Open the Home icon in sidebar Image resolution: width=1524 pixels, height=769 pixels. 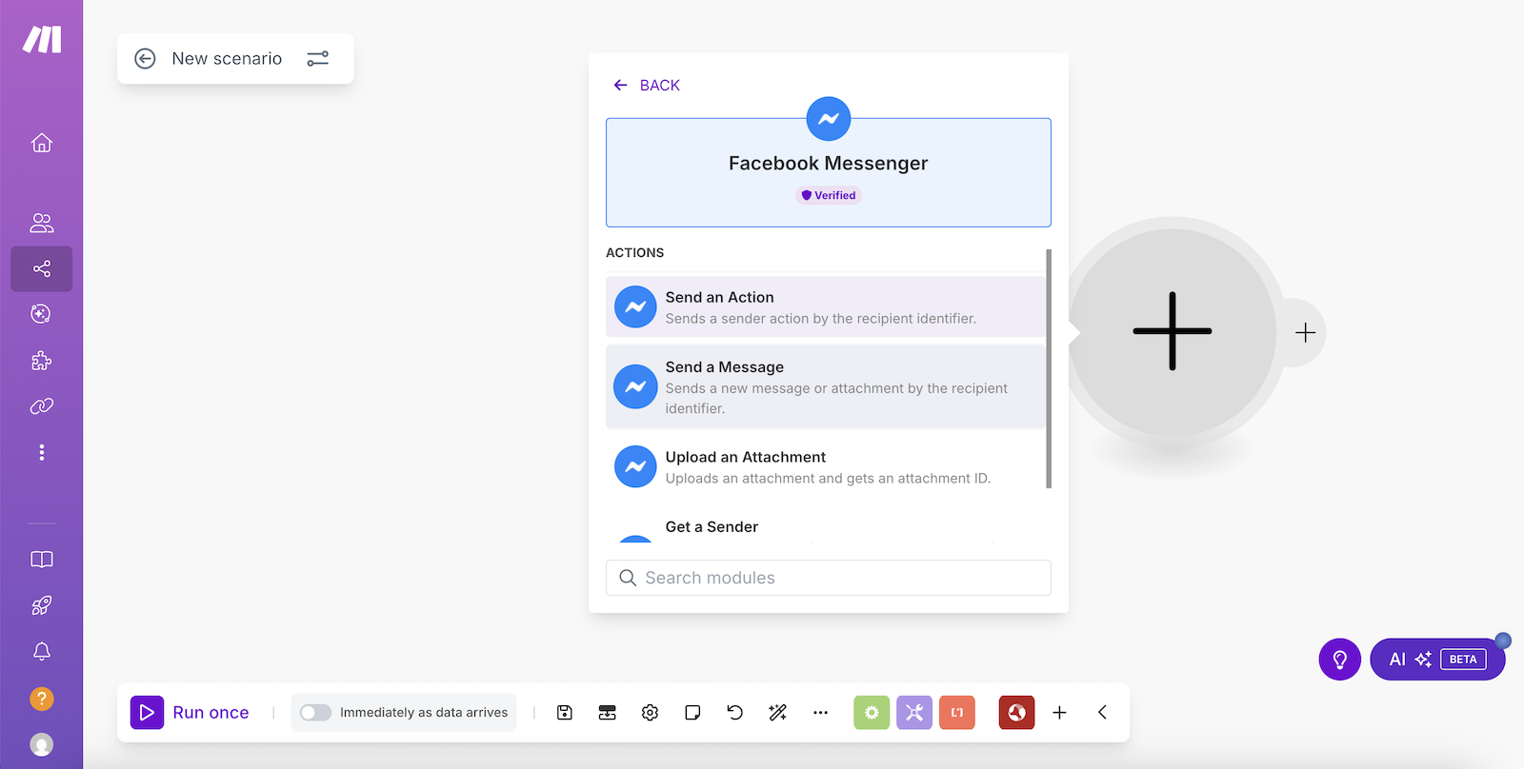(x=41, y=143)
